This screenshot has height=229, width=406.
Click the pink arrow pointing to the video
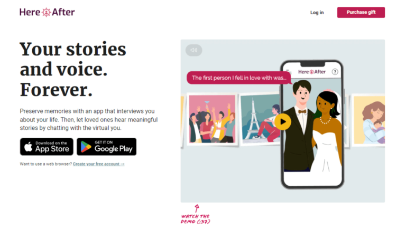pos(197,208)
